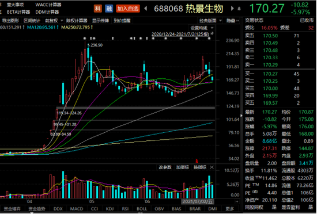Add stock to watchlist with 加入自选
317x214 pixels.
tap(128, 9)
